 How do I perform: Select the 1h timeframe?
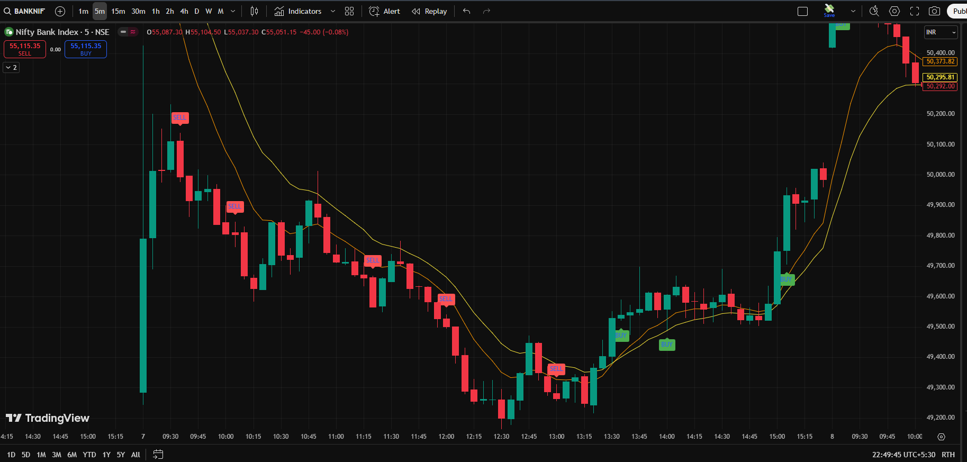[x=156, y=11]
